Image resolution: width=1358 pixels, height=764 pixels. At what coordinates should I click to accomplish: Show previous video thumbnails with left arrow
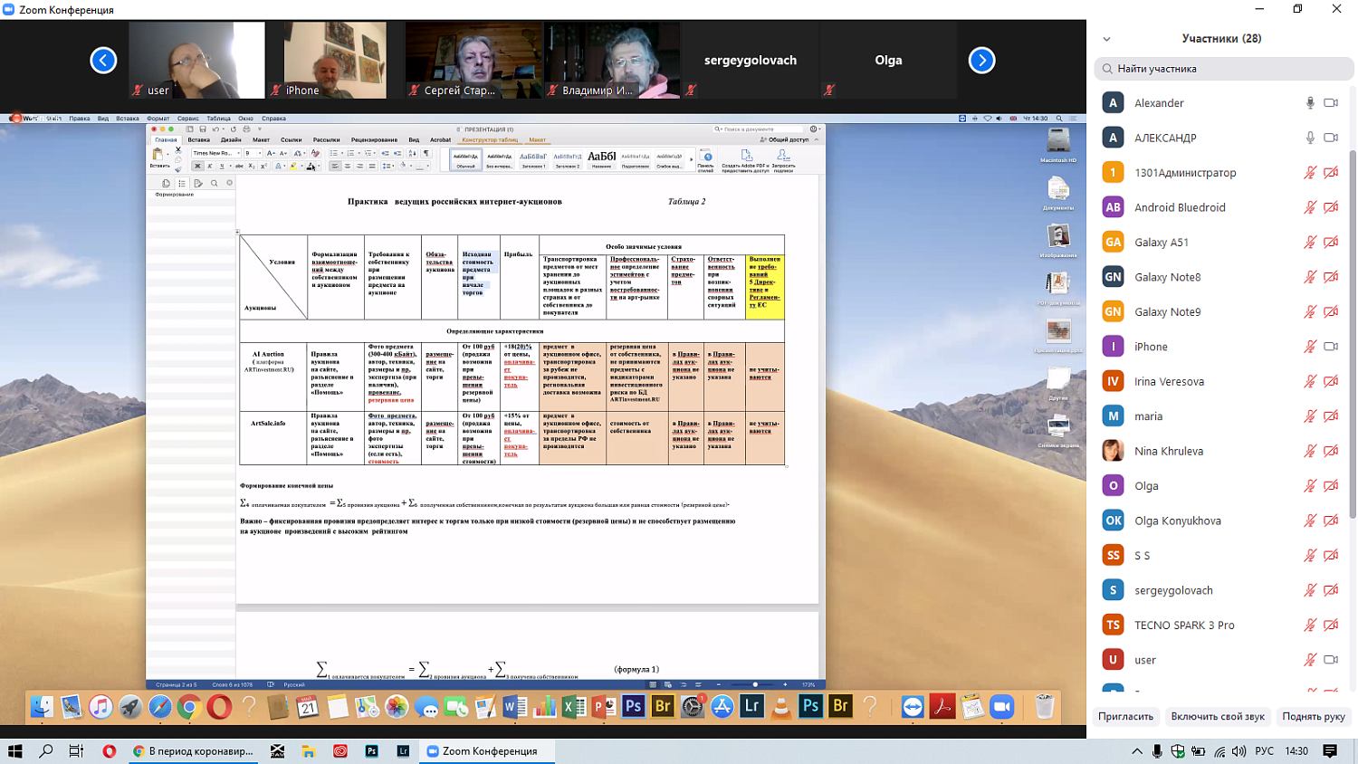click(x=103, y=61)
